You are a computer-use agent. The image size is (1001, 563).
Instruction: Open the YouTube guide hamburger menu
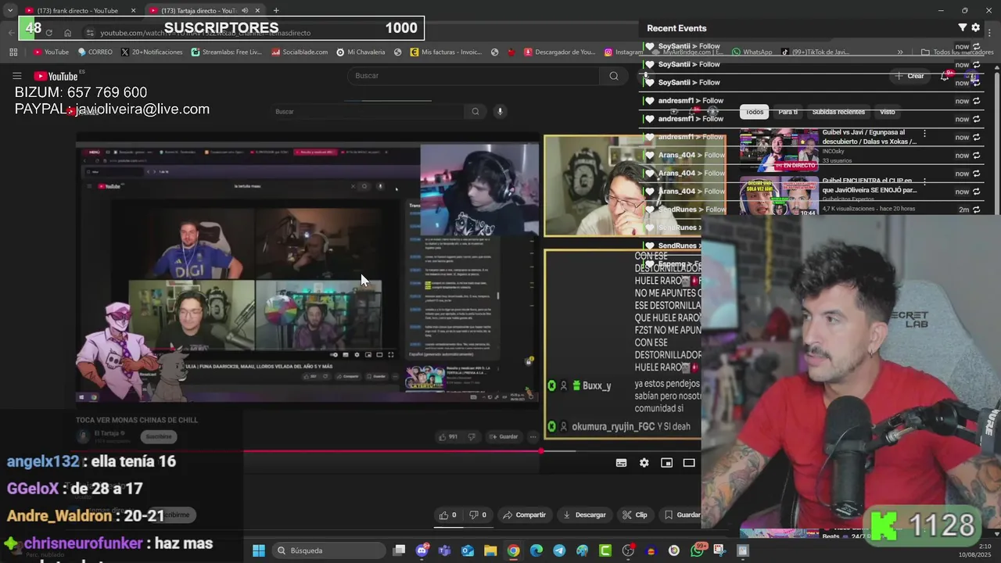click(x=16, y=76)
